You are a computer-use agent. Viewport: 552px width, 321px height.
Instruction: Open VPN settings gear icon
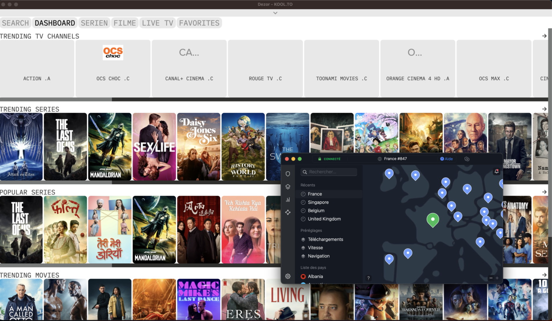(x=288, y=276)
